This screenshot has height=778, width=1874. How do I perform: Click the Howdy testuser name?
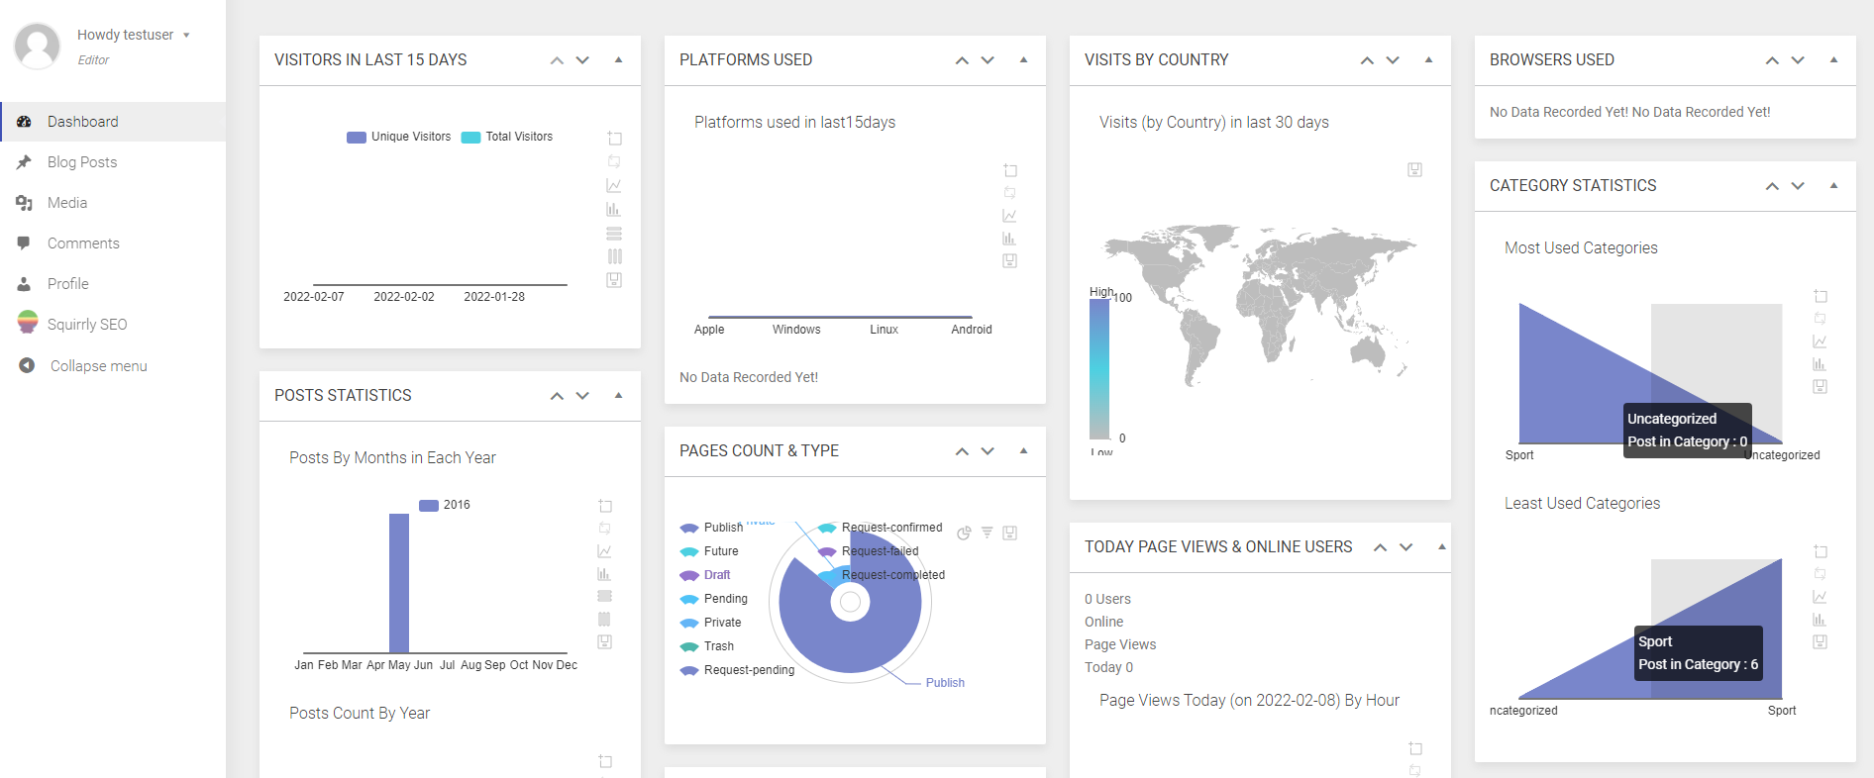tap(126, 35)
